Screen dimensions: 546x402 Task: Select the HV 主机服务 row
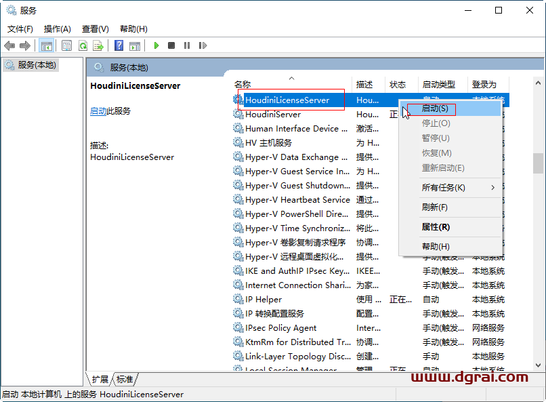point(371,143)
